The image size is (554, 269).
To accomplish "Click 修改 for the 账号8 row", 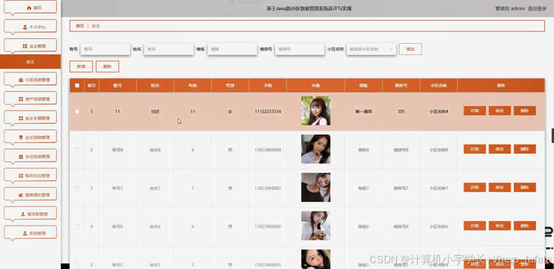I will tap(500, 149).
